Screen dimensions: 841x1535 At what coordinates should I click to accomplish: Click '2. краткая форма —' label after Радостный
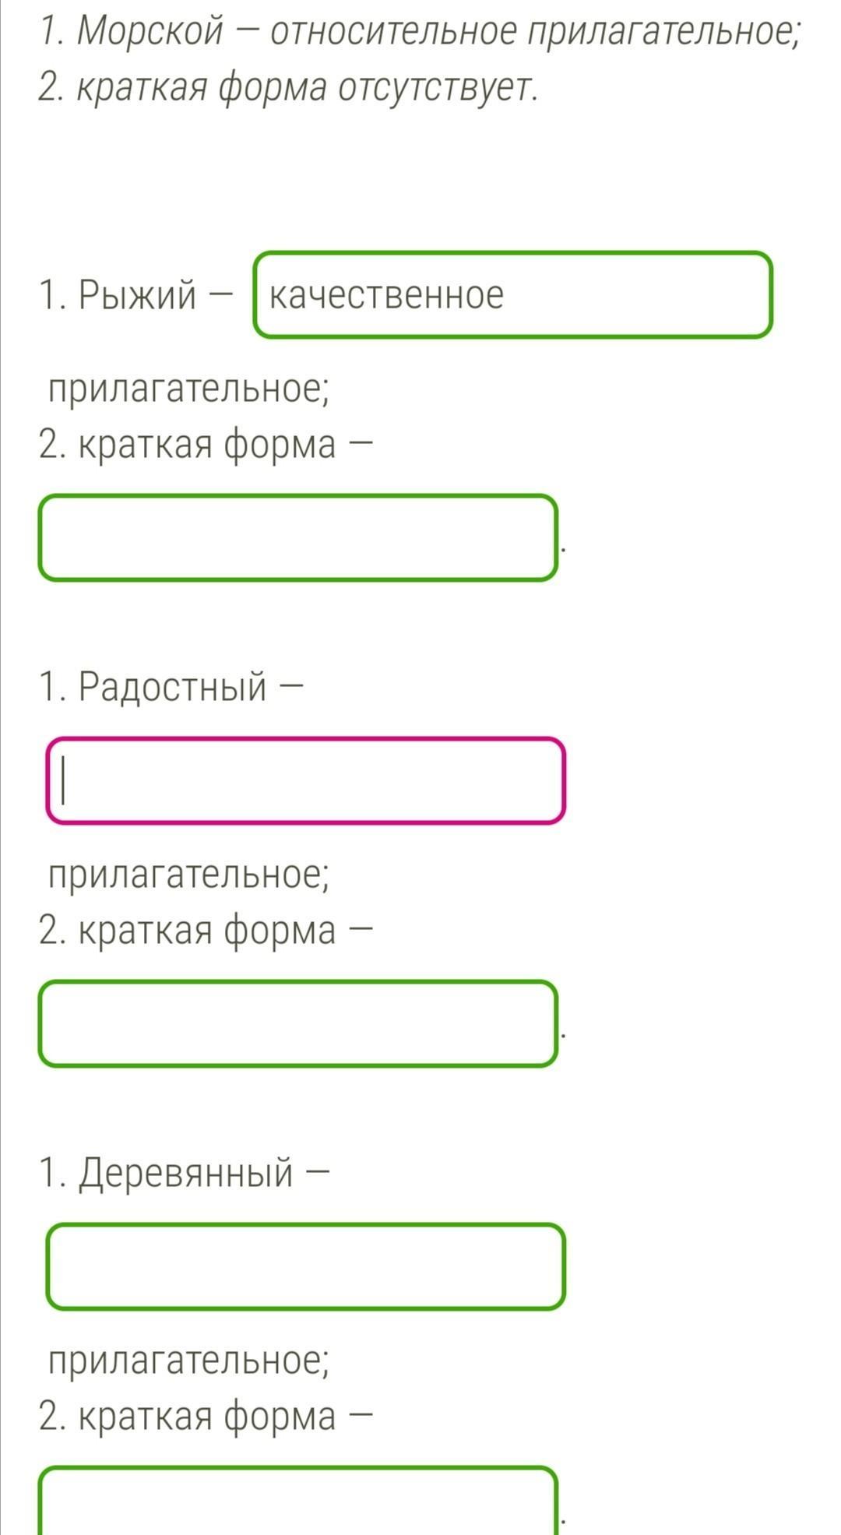[206, 931]
